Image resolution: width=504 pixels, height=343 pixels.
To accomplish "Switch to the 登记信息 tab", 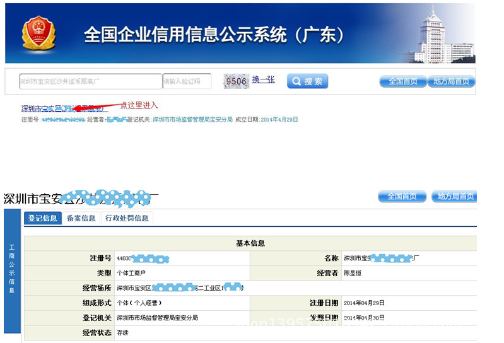I will pyautogui.click(x=43, y=218).
